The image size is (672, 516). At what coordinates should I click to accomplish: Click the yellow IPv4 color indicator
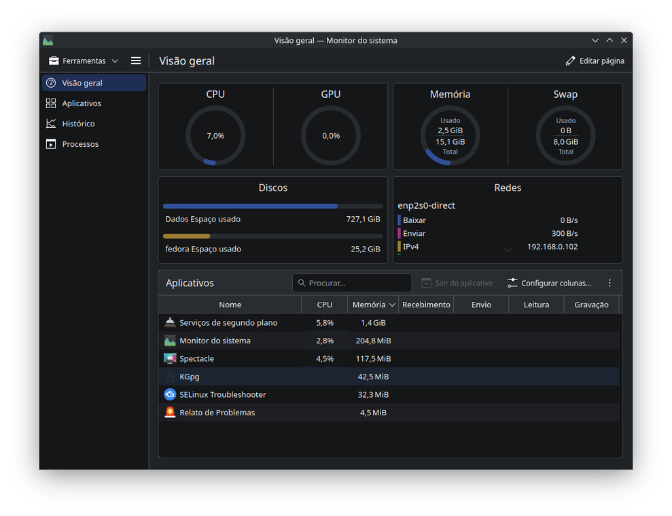point(400,247)
